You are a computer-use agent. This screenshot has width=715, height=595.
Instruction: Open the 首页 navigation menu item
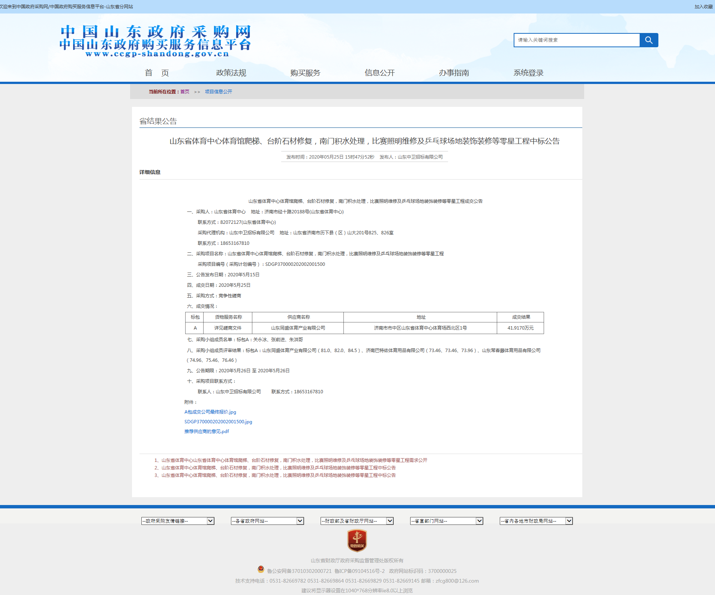pyautogui.click(x=157, y=73)
